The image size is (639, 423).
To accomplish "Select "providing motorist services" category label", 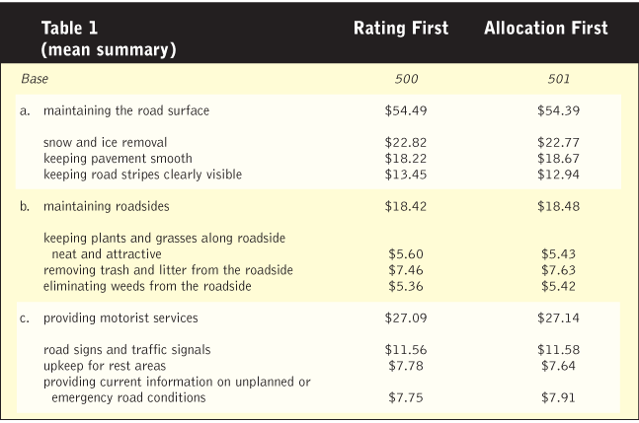I will pyautogui.click(x=120, y=317).
